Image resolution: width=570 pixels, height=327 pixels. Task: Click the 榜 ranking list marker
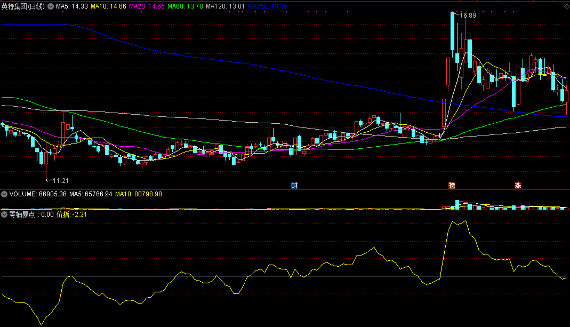(452, 185)
